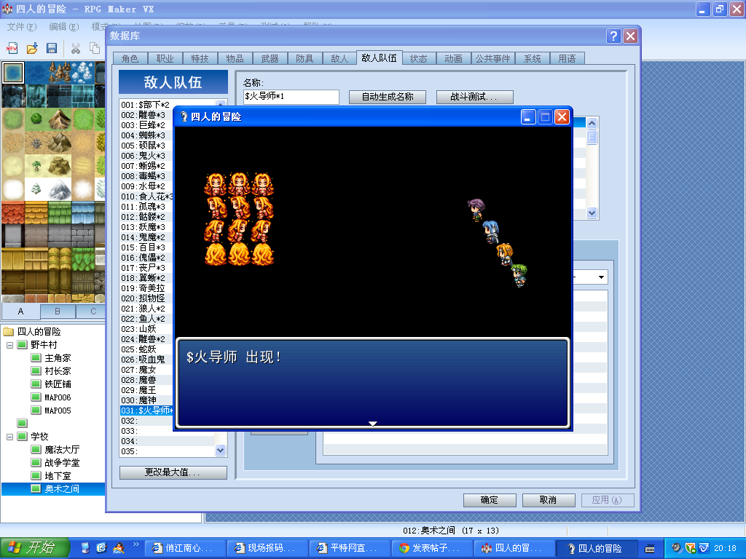Open the dropdown arrow behind game window

click(601, 277)
